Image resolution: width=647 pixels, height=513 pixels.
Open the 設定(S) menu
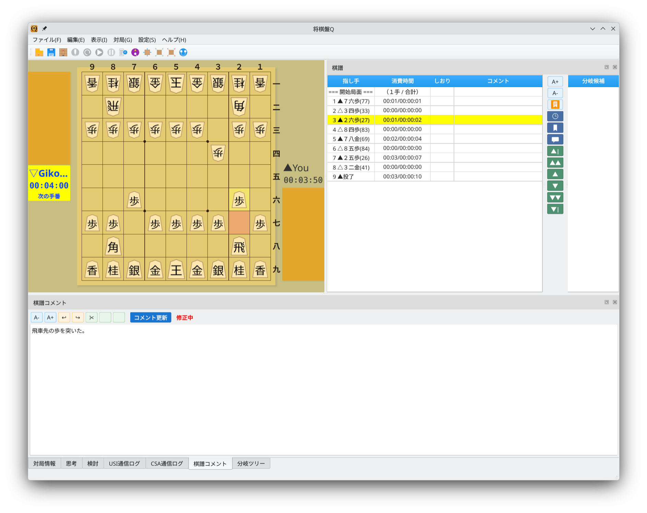pos(146,40)
